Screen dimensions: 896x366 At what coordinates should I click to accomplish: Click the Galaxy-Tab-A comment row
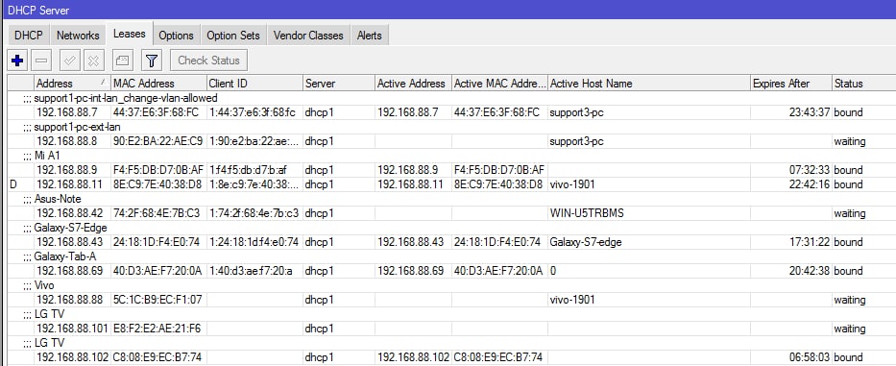[451, 256]
